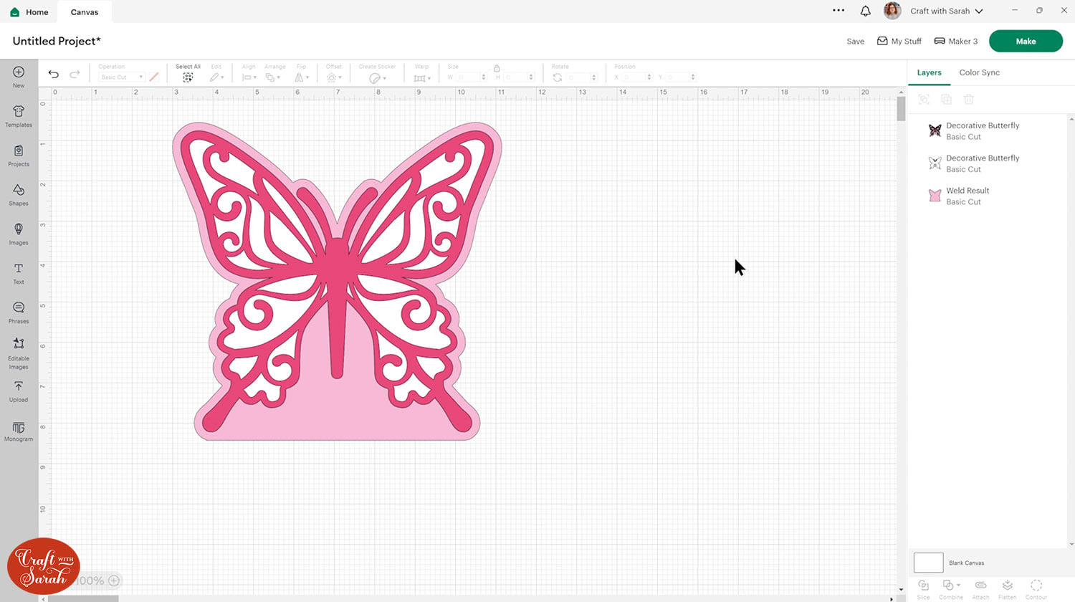This screenshot has width=1075, height=602.
Task: Toggle the size aspect ratio lock
Action: (497, 68)
